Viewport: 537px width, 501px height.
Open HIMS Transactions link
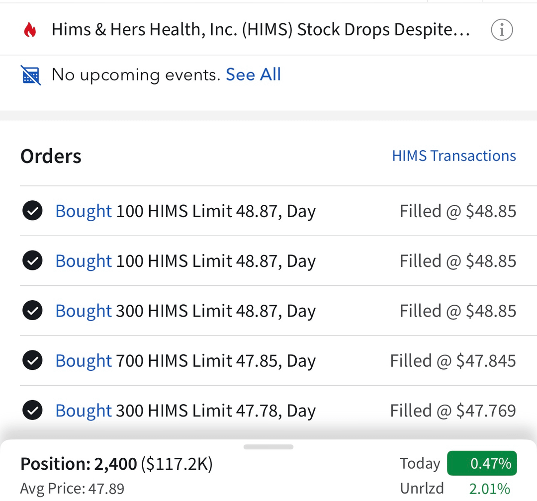(x=454, y=156)
